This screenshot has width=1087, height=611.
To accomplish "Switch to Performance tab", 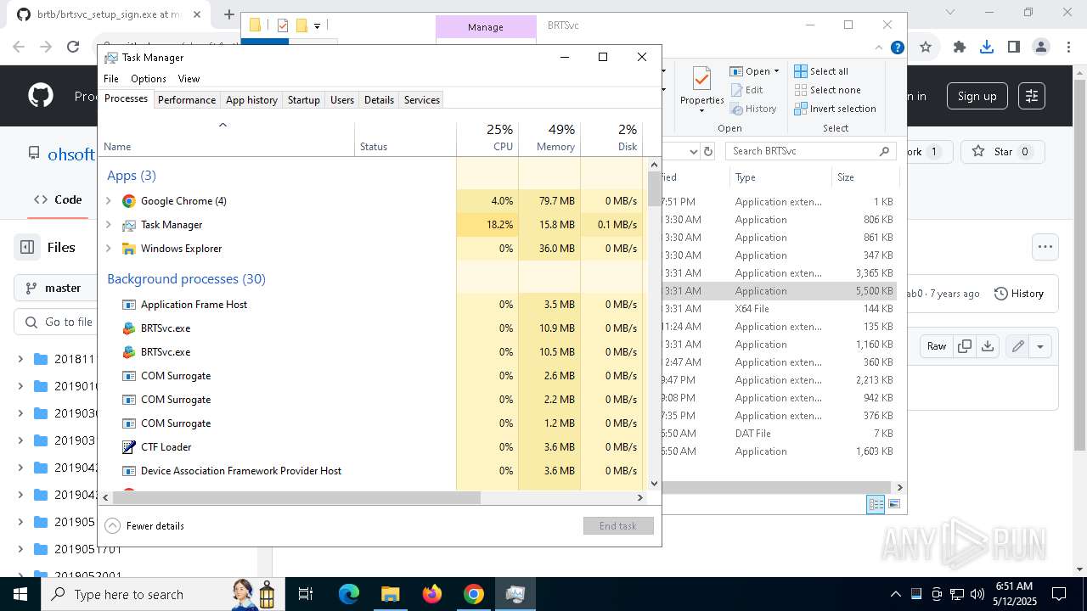I will [187, 100].
